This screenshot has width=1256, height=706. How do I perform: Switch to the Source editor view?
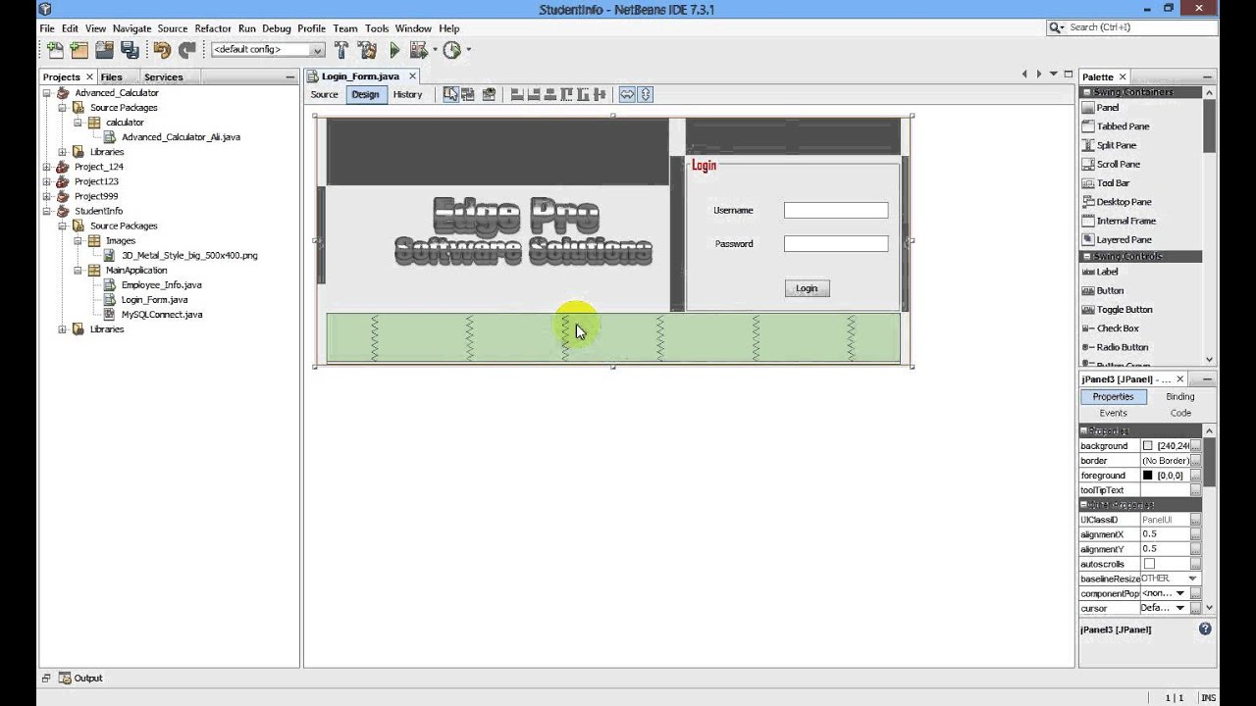pos(325,94)
